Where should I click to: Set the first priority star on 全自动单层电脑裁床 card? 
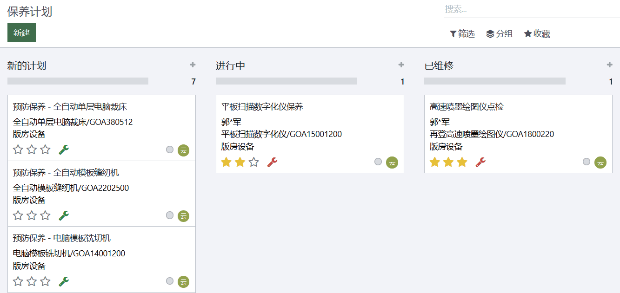(x=18, y=150)
